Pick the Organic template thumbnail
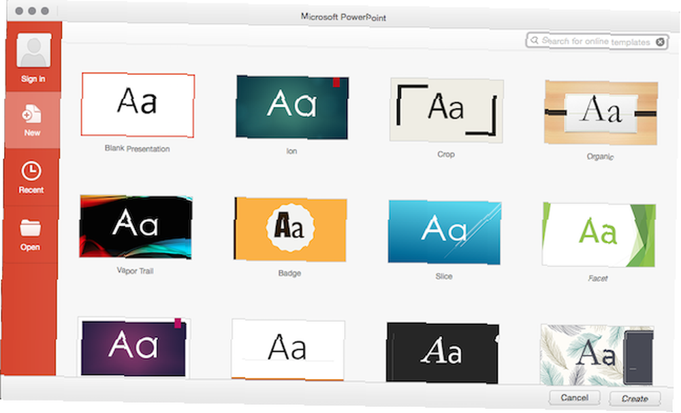The image size is (681, 413). pyautogui.click(x=601, y=113)
